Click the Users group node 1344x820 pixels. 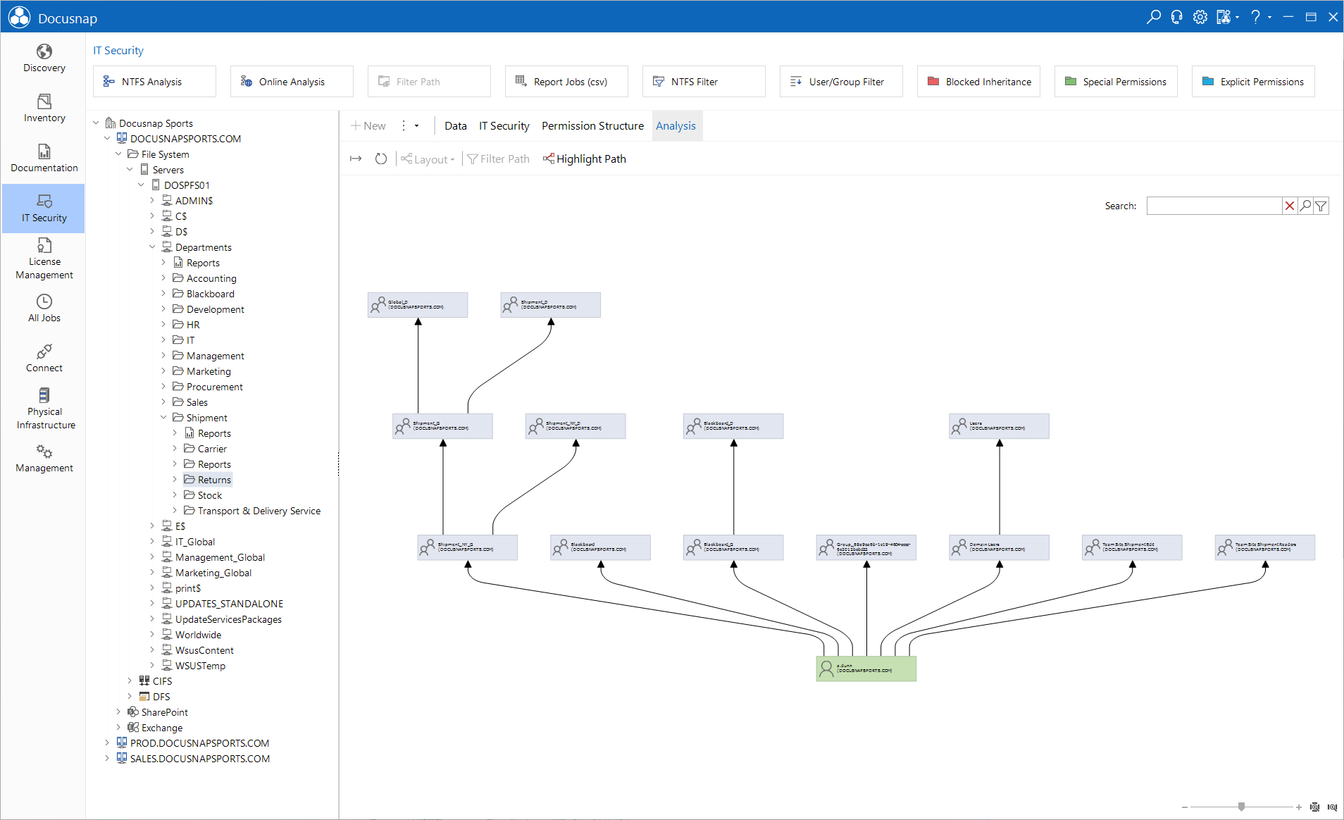[999, 426]
